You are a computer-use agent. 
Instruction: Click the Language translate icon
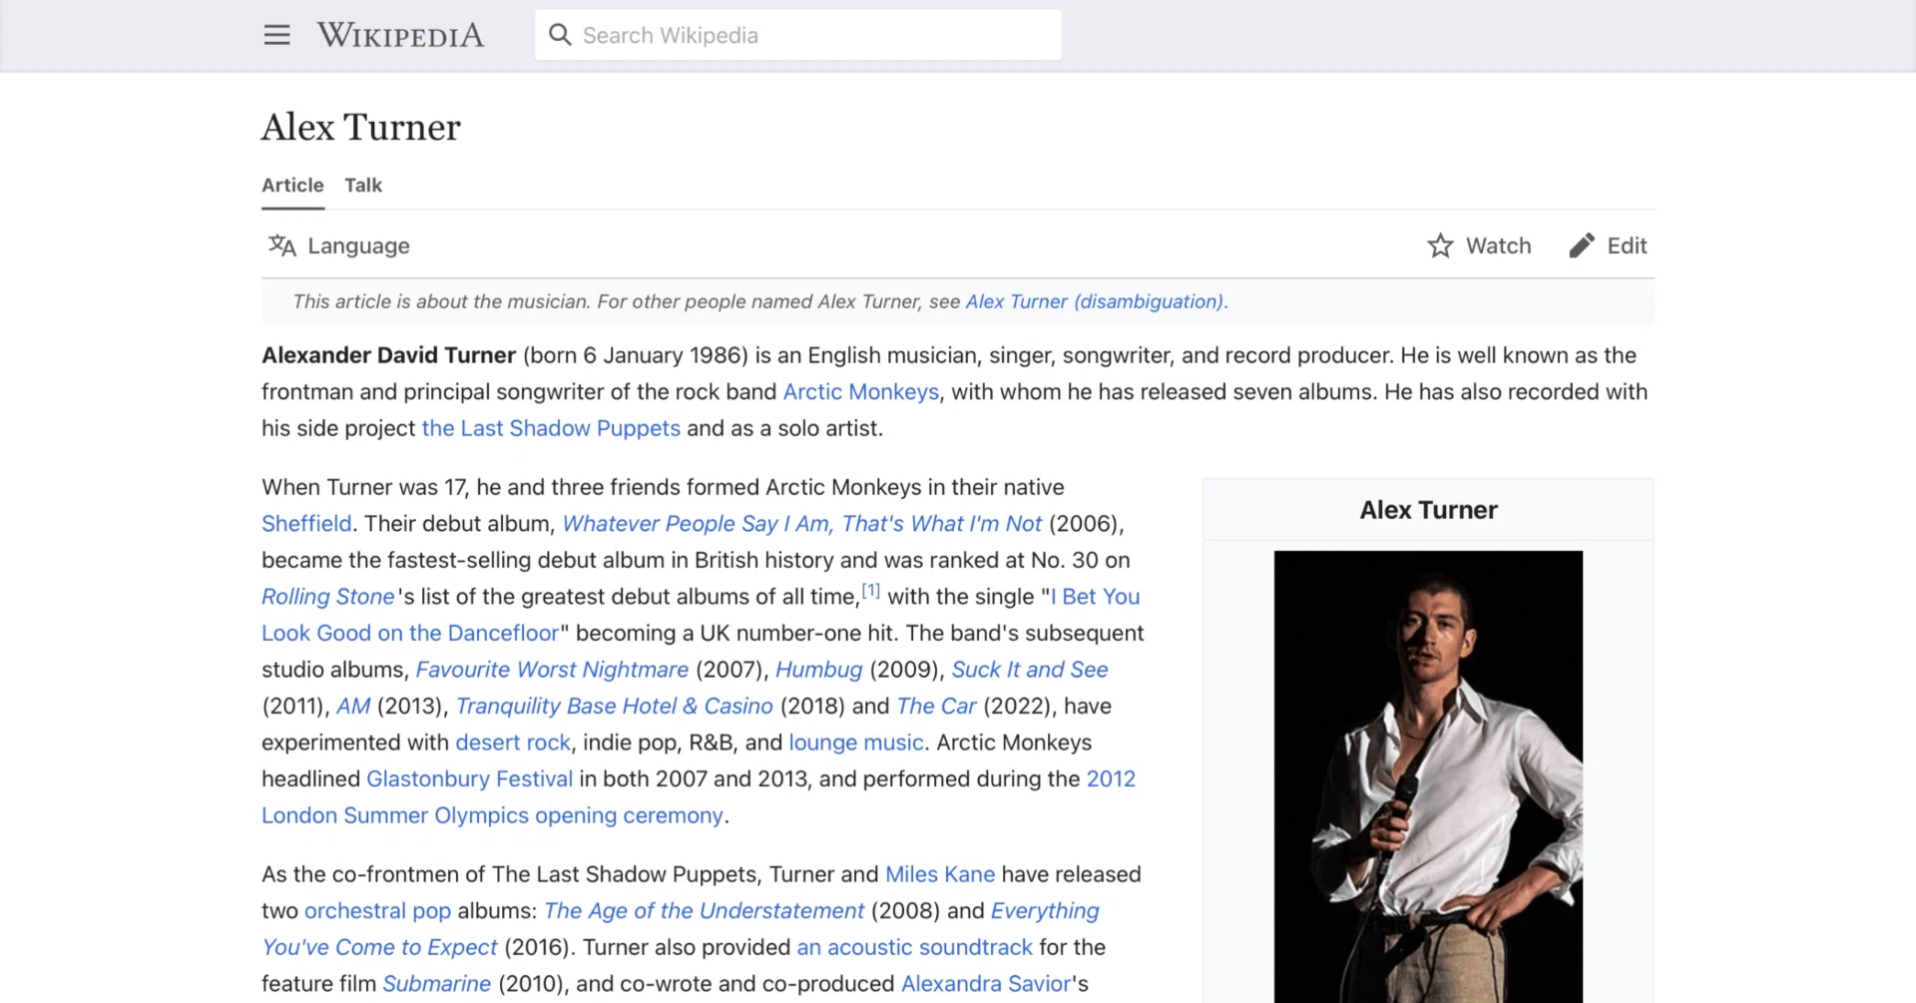point(282,246)
